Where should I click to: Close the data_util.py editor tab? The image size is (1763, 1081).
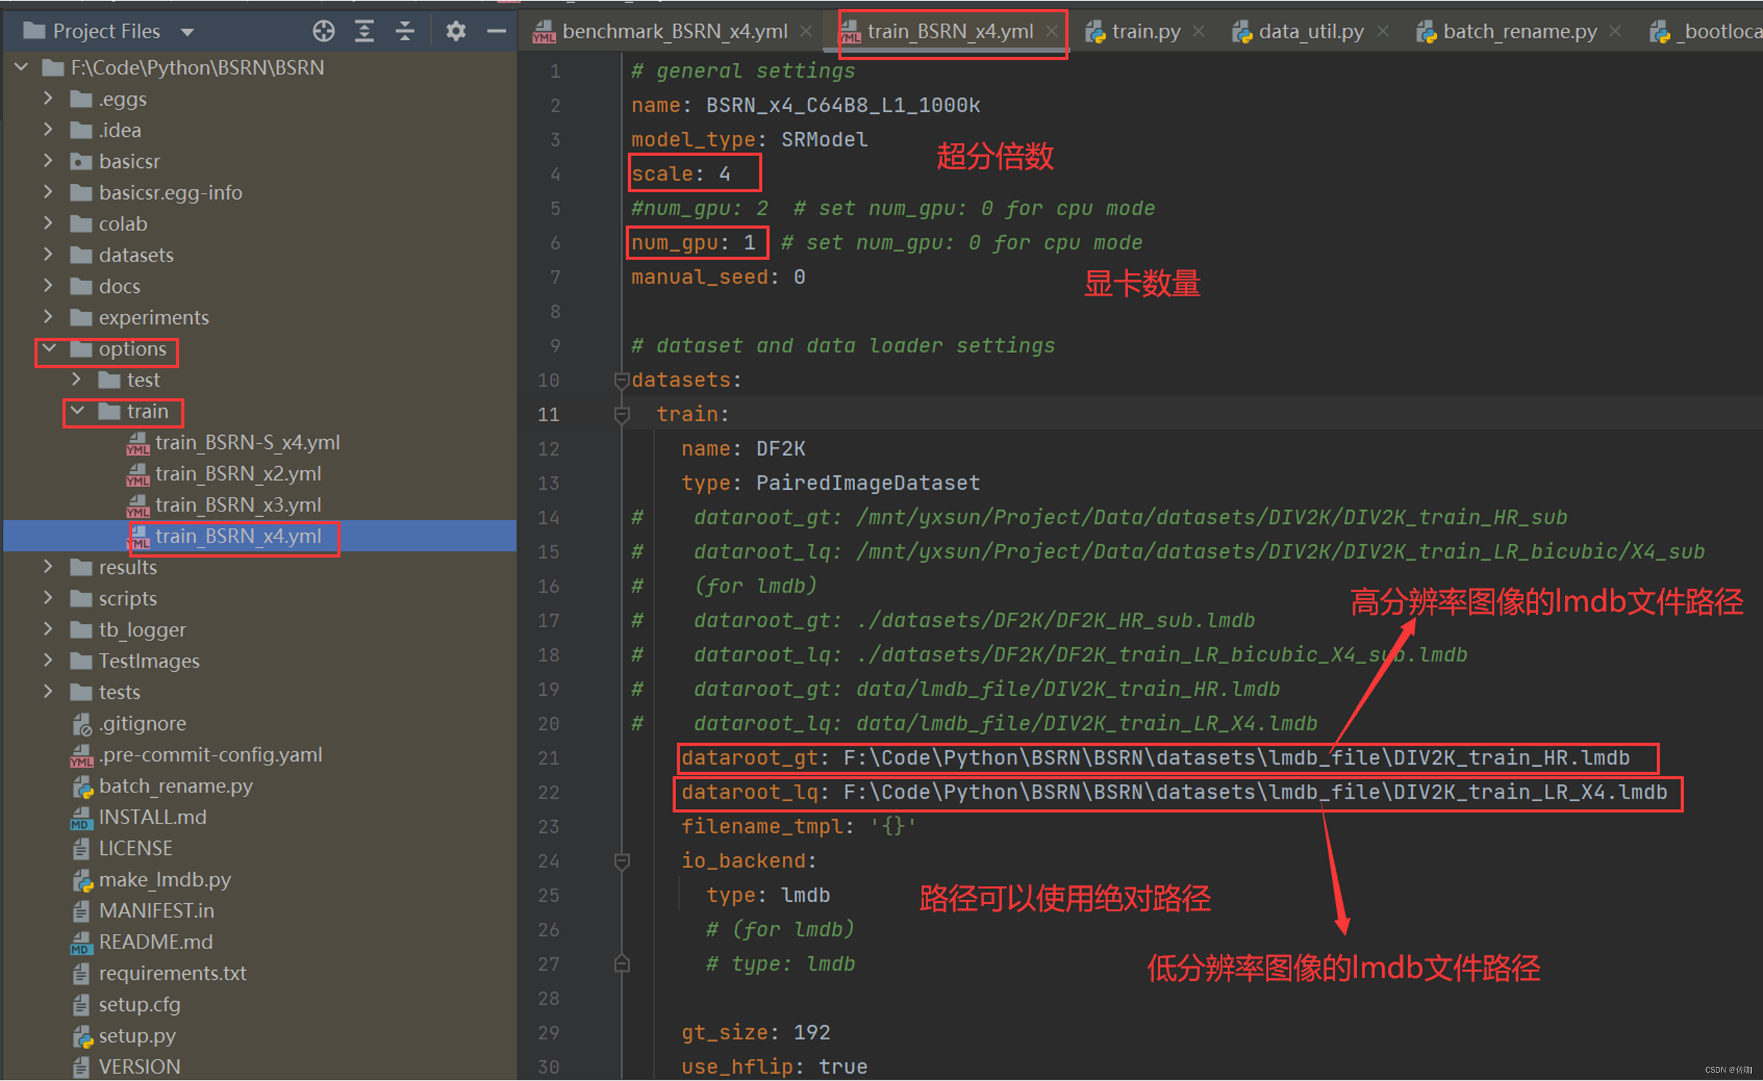[1383, 31]
